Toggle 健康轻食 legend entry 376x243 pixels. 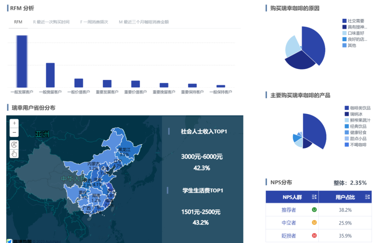pos(355,132)
